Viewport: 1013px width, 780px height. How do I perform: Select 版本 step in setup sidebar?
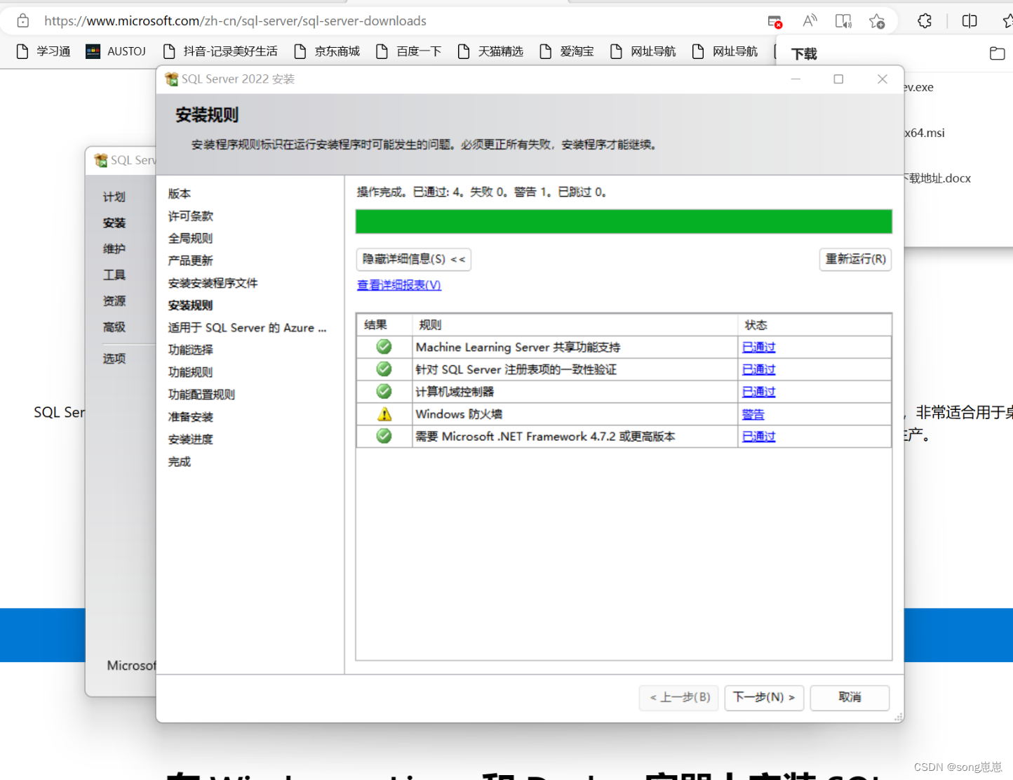(x=180, y=194)
